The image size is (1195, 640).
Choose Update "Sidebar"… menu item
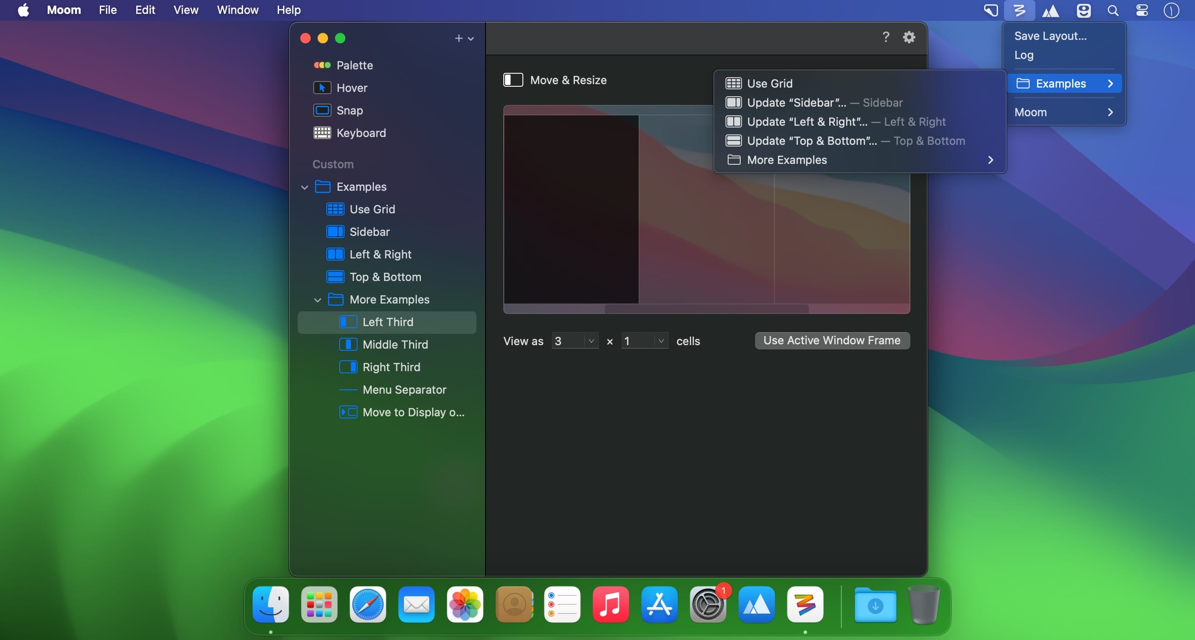click(860, 102)
